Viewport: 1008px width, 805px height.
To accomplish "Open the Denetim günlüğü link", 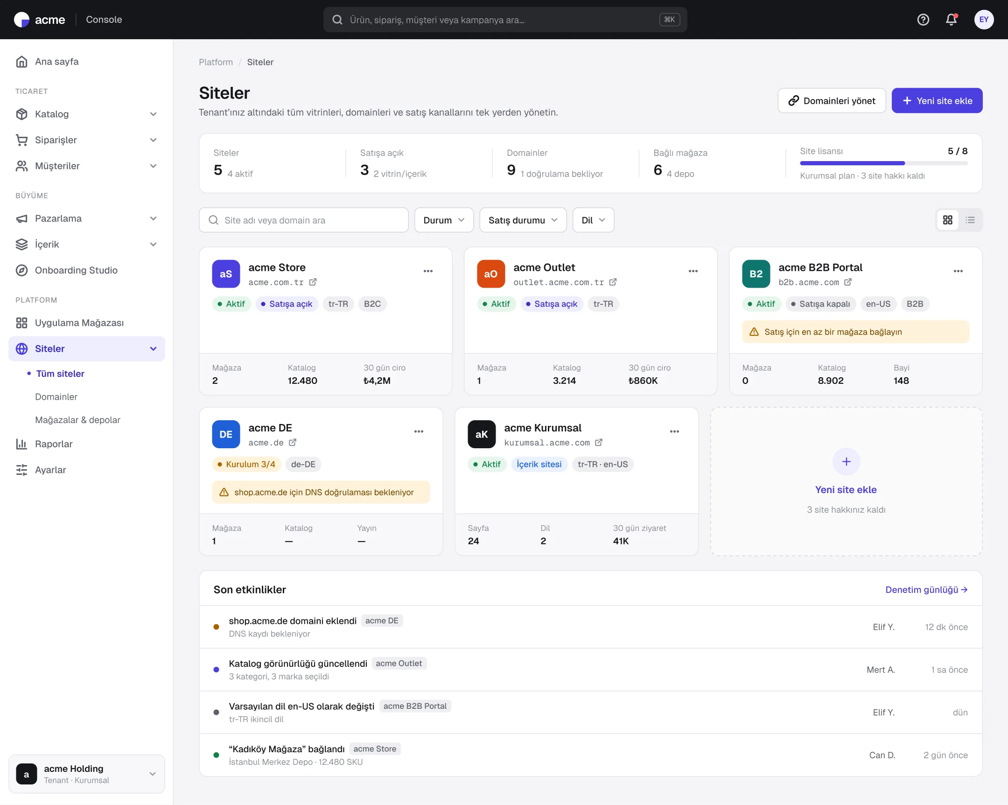I will (x=926, y=590).
